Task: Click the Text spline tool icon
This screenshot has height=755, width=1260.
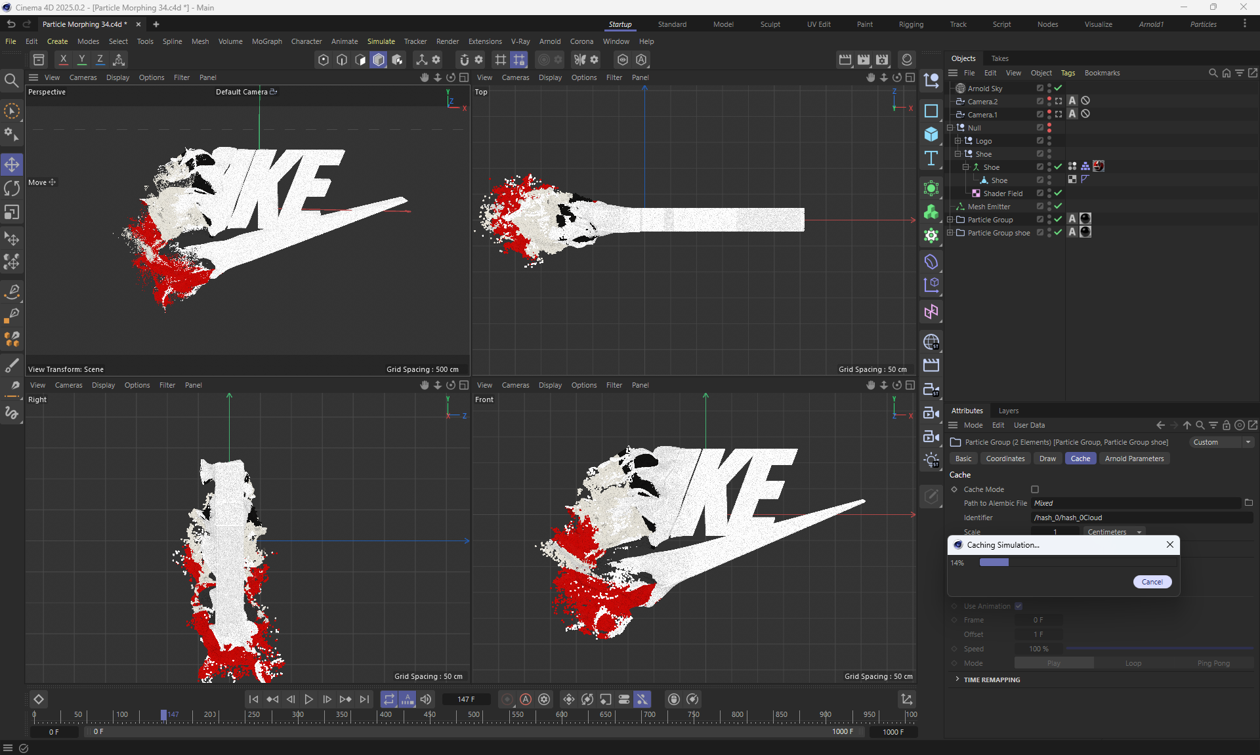Action: (x=931, y=158)
